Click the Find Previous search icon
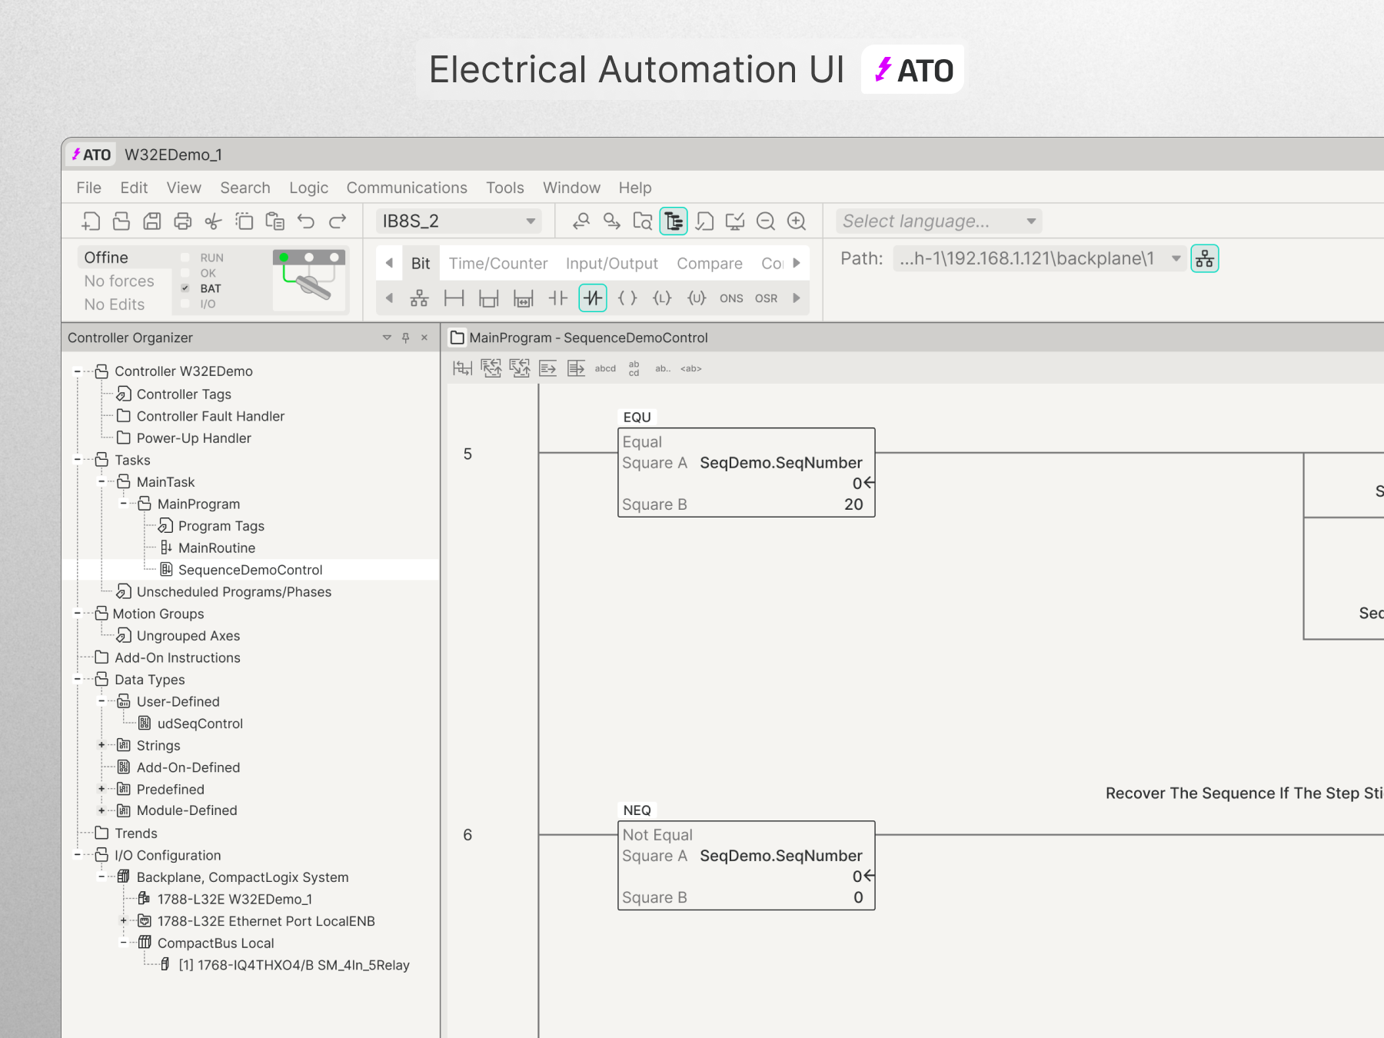1384x1038 pixels. pos(581,221)
